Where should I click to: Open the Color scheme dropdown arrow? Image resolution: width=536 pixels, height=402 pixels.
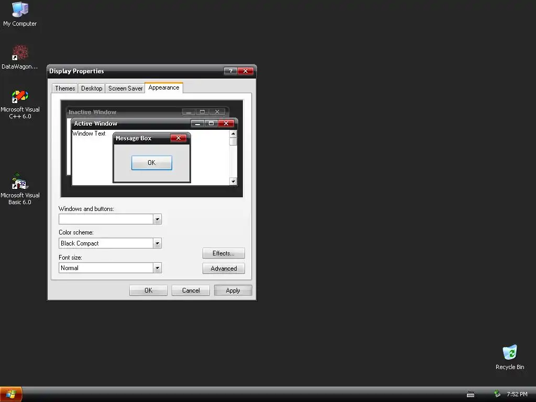[157, 243]
